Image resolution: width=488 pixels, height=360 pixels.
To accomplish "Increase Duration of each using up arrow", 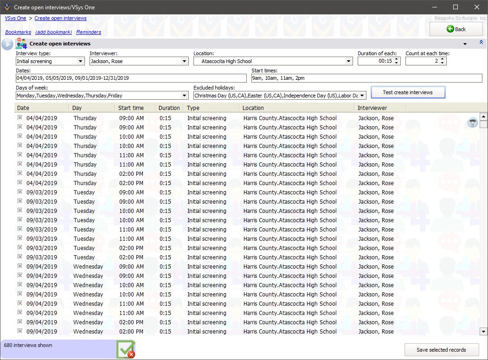I will (397, 59).
